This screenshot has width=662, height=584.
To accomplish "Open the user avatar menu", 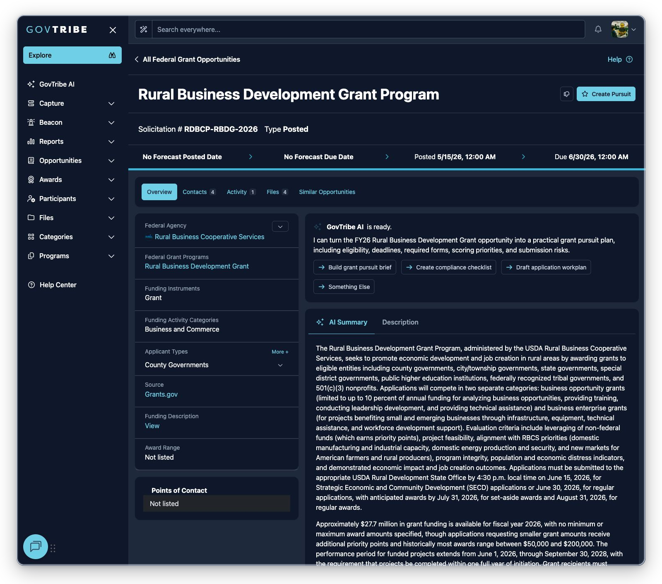I will point(619,29).
